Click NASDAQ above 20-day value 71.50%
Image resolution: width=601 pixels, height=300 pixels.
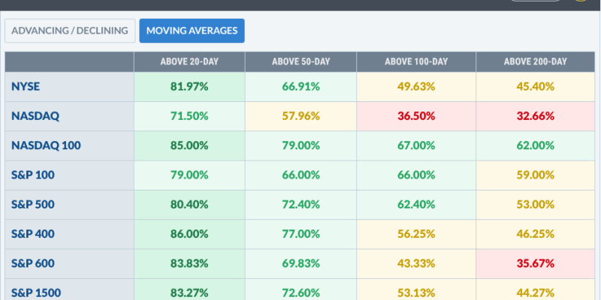pyautogui.click(x=189, y=116)
